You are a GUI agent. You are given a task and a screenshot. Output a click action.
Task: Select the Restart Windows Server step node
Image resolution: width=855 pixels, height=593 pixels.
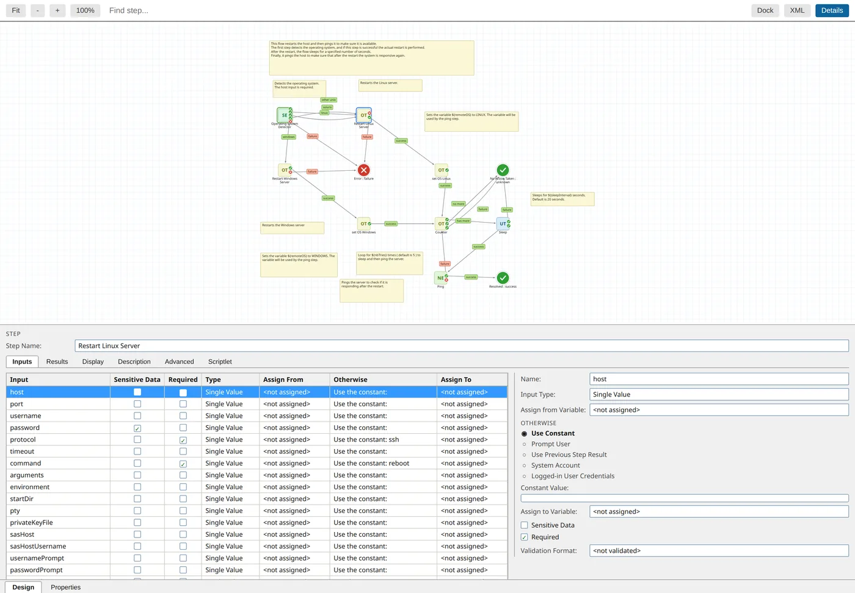285,170
